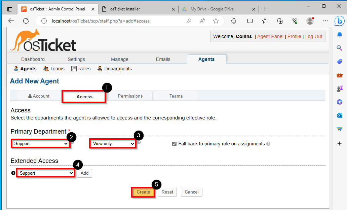Click the Create button
347x210 pixels.
click(143, 192)
